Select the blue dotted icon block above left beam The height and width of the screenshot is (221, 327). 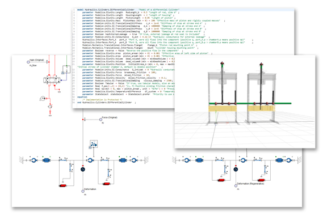click(94, 144)
